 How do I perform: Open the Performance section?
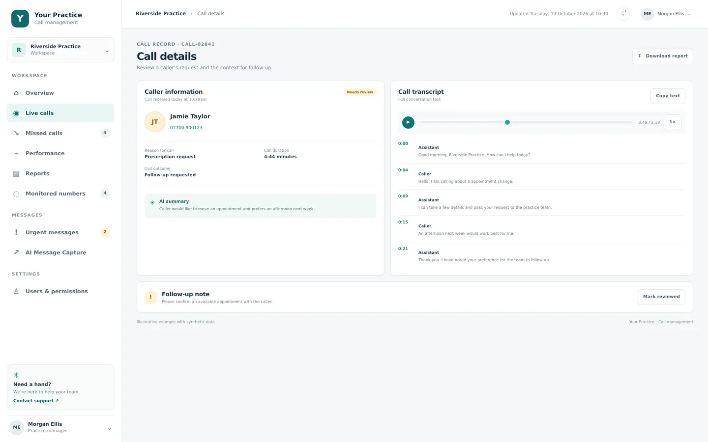[60, 153]
